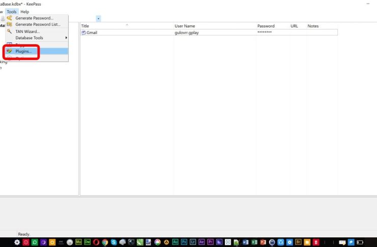Click the yellow folder taskbar icon
377x247 pixels.
click(307, 242)
